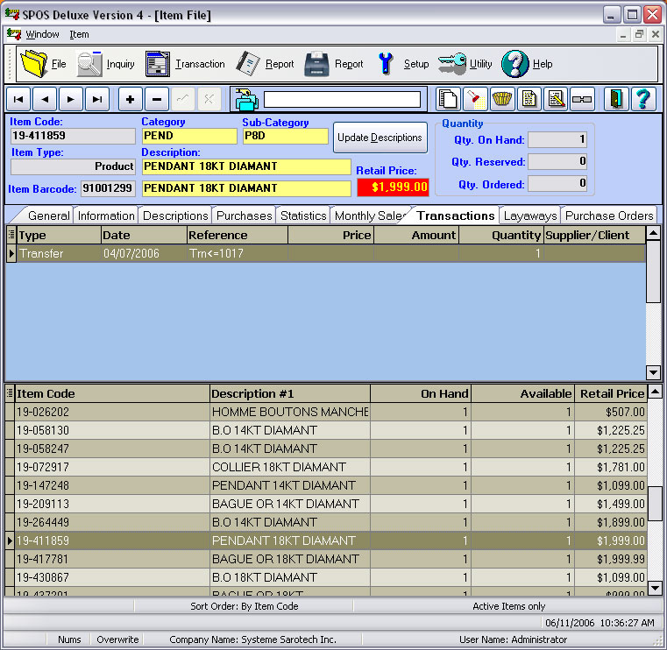Switch to the Monthly Sales tab
667x650 pixels.
click(370, 216)
